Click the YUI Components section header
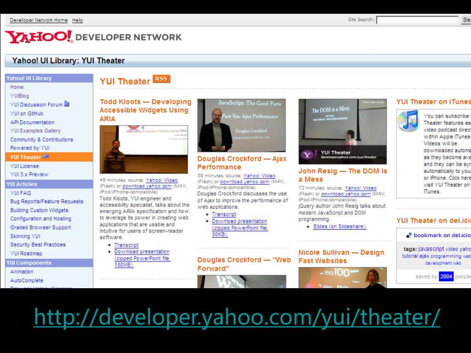 (49, 262)
